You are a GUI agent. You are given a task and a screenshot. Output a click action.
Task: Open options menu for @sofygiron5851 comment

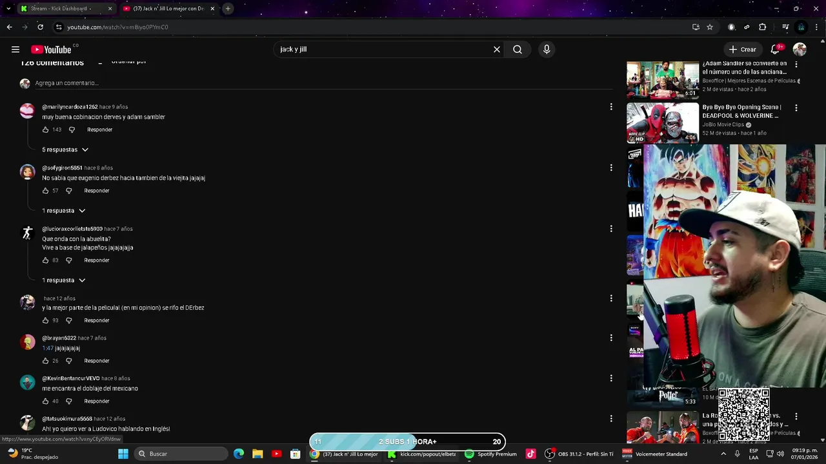pos(611,168)
